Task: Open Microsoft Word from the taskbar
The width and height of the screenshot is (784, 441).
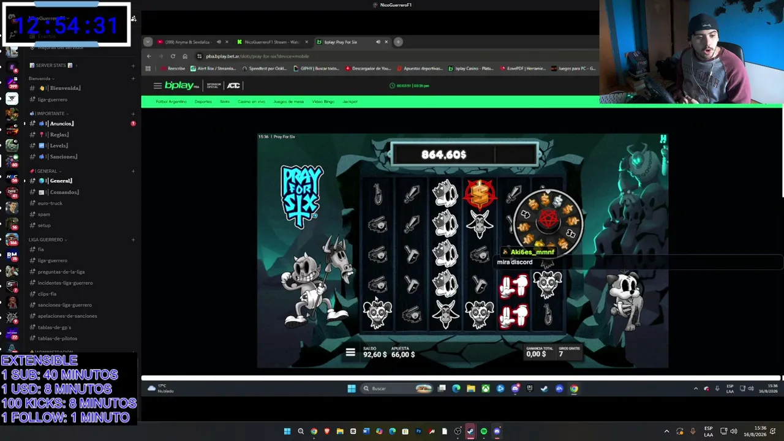Action: 366,431
